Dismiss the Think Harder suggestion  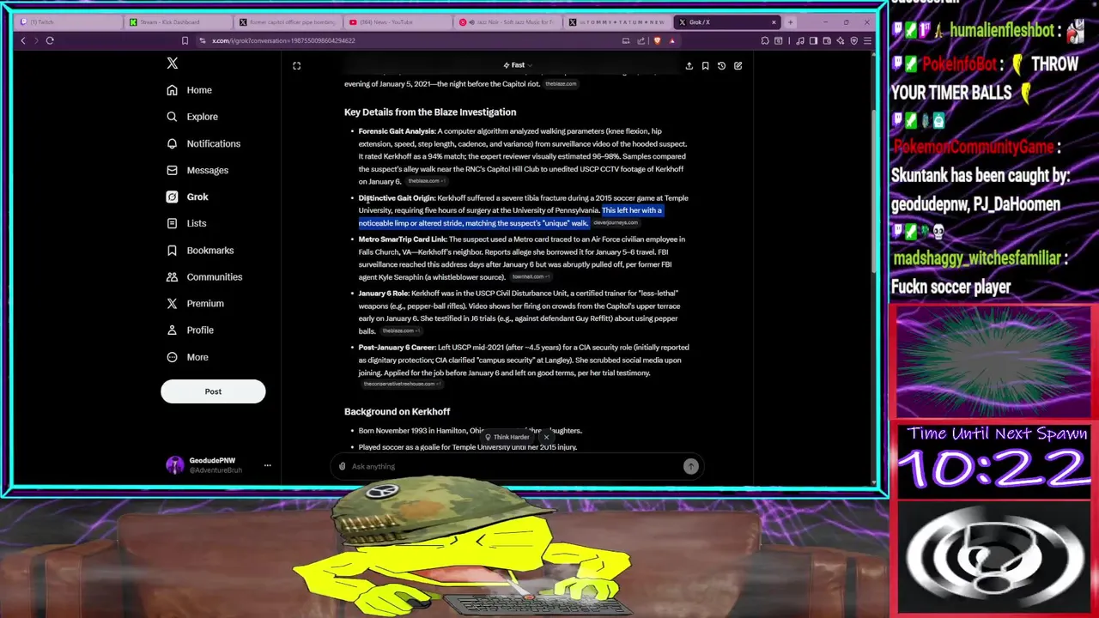[x=546, y=437]
